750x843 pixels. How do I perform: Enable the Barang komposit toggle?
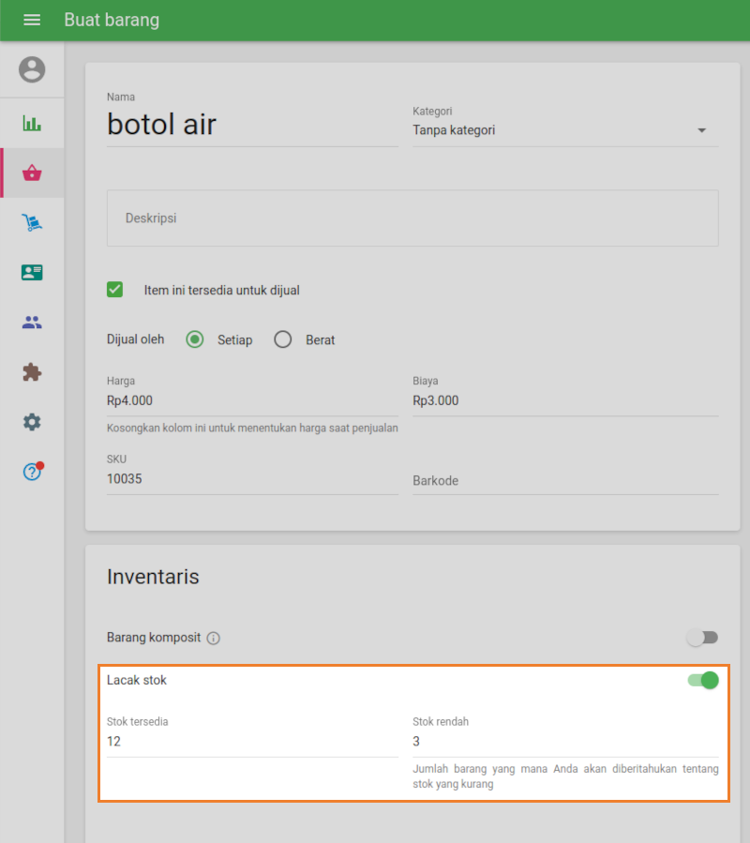point(702,638)
